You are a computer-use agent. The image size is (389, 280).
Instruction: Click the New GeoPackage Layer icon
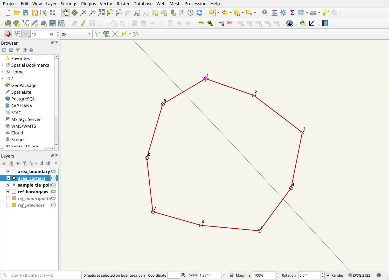click(x=17, y=23)
